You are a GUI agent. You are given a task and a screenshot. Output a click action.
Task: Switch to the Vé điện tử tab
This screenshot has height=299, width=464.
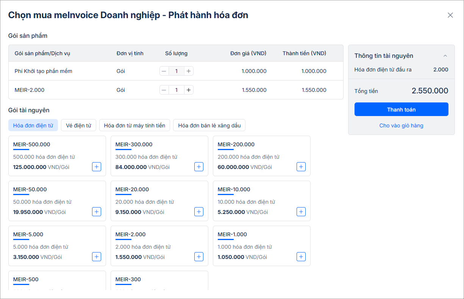click(78, 125)
